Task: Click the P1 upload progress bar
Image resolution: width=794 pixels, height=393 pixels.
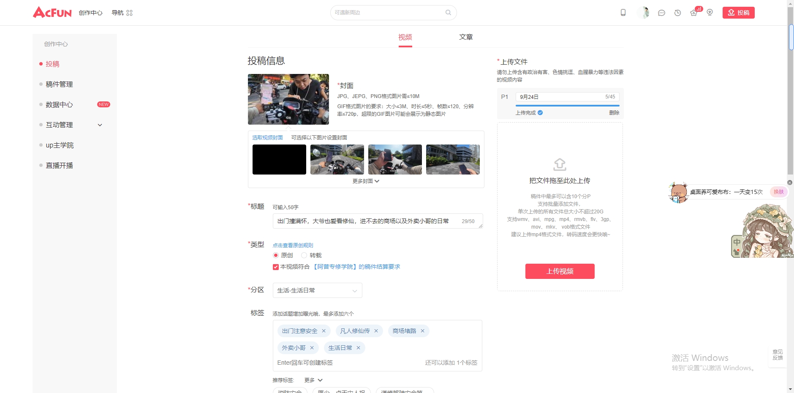Action: 567,105
